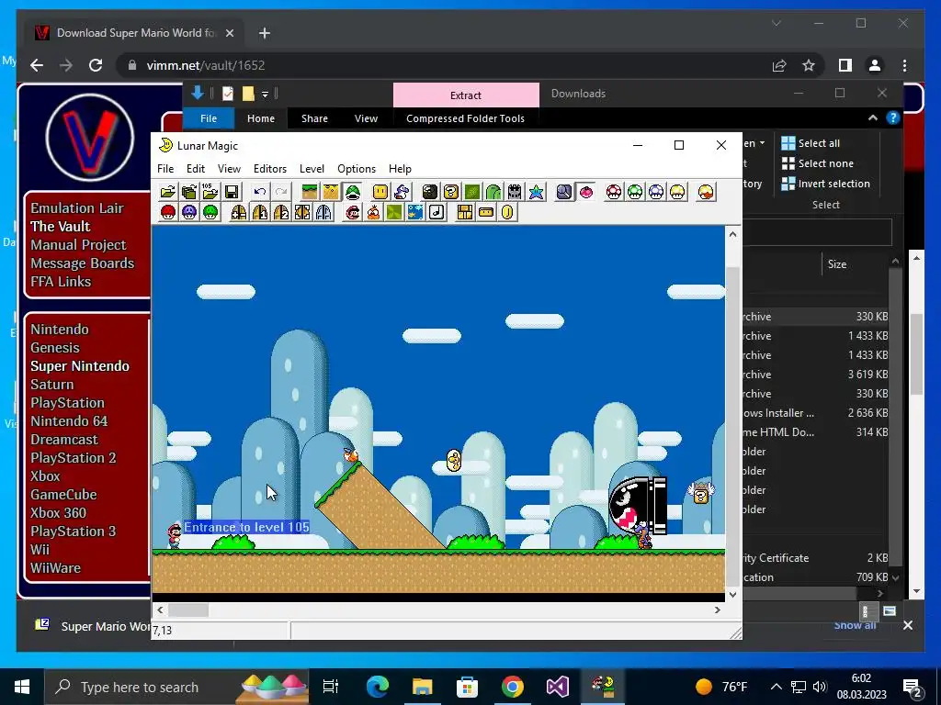Open the Nintendo 64 link in sidebar

pos(69,421)
